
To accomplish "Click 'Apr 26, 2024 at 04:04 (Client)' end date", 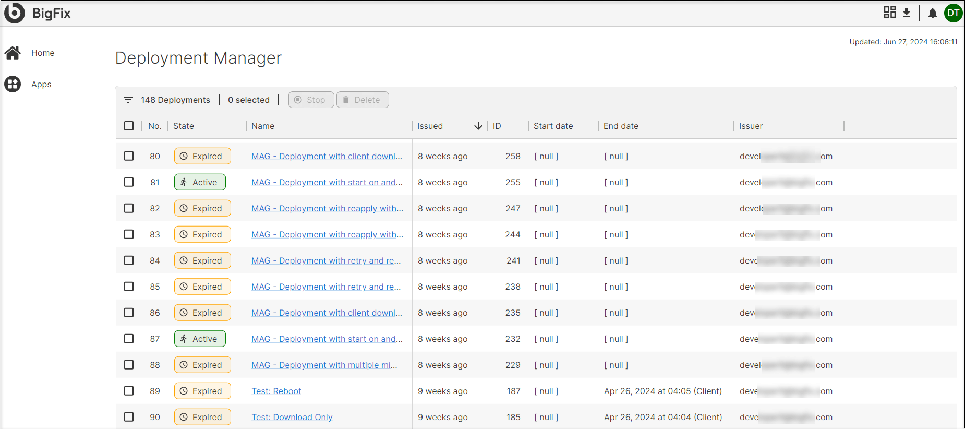I will pos(663,417).
